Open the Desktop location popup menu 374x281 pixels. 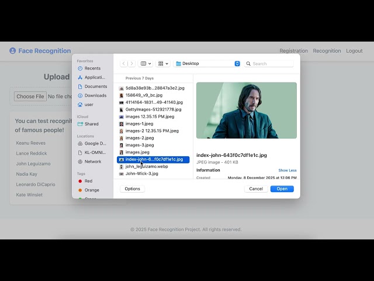[207, 64]
